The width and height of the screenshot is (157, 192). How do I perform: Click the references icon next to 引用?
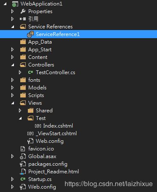point(23,19)
